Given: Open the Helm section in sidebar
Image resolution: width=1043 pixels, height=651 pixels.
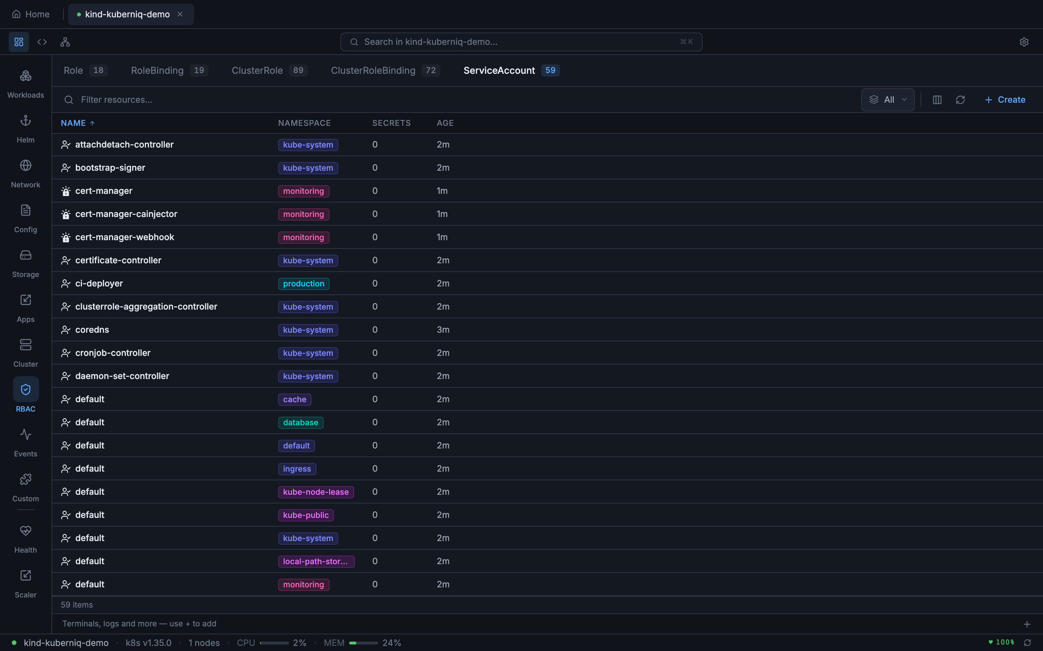Looking at the screenshot, I should pos(25,127).
